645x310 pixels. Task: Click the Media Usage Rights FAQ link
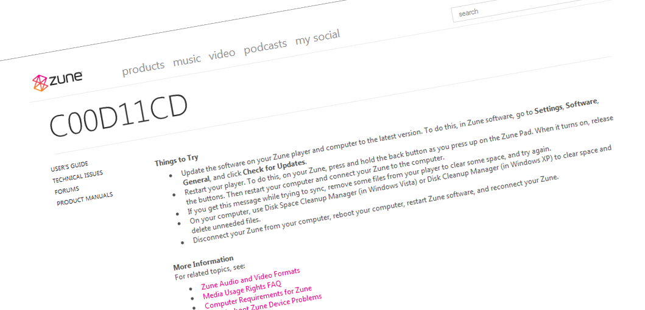(x=242, y=291)
